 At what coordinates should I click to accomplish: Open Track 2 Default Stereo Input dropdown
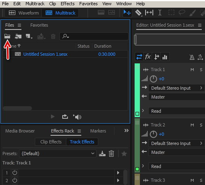(x=177, y=143)
